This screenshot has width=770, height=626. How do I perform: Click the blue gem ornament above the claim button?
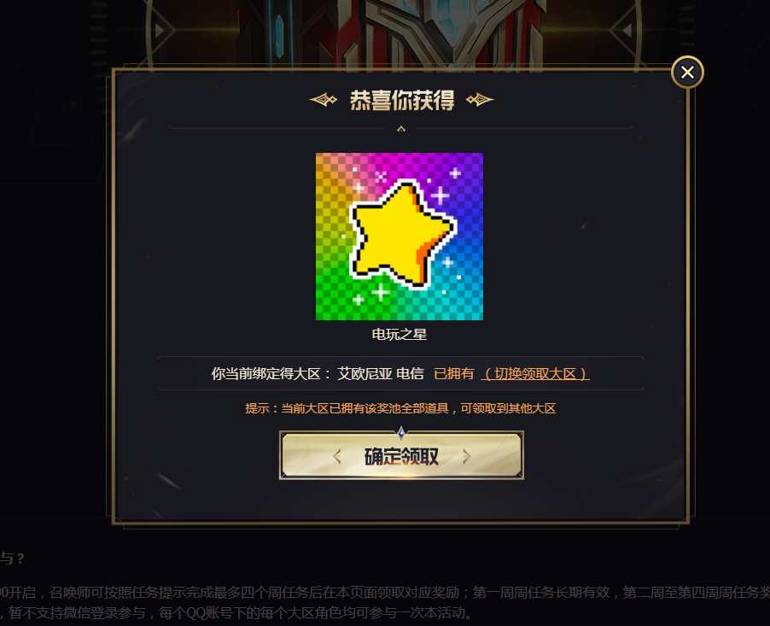pyautogui.click(x=401, y=433)
